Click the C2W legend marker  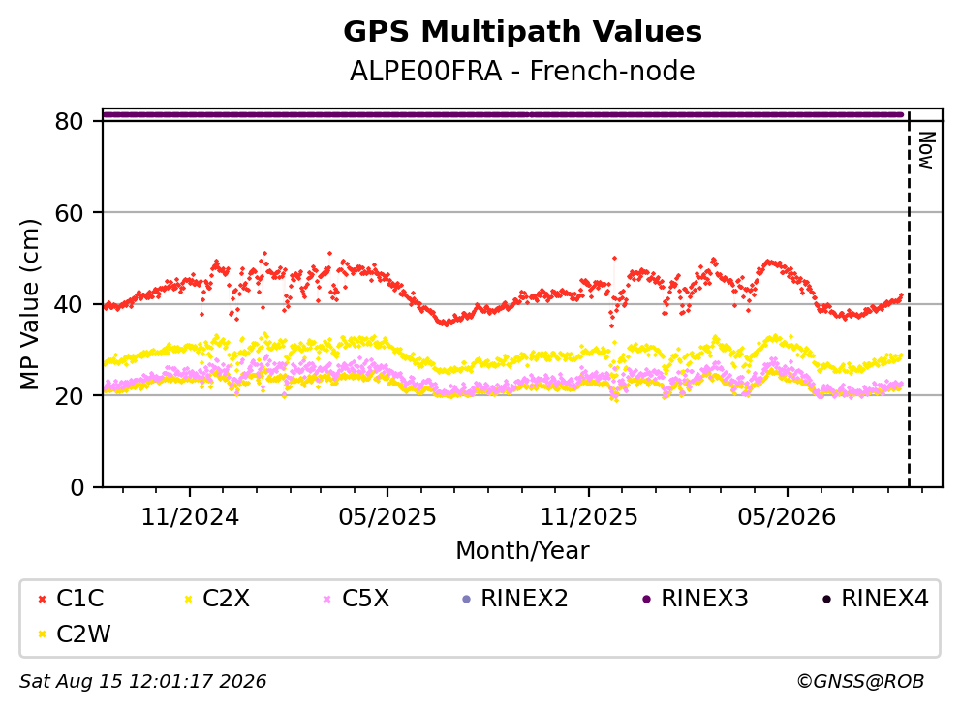(x=43, y=634)
